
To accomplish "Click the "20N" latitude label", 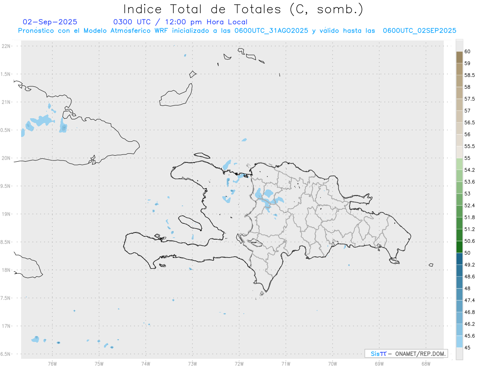I will 6,158.
